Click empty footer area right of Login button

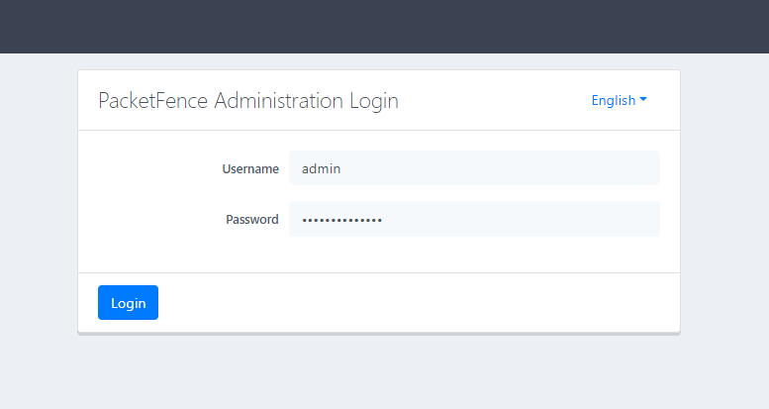tap(416, 302)
